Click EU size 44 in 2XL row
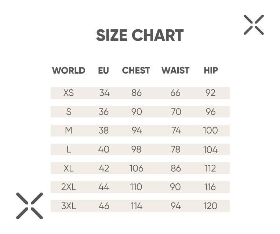 click(104, 187)
